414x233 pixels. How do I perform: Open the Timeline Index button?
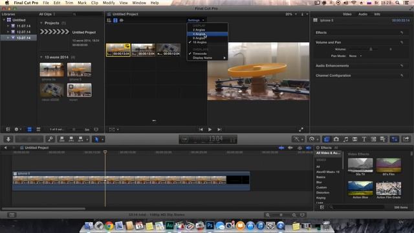[x=12, y=215]
